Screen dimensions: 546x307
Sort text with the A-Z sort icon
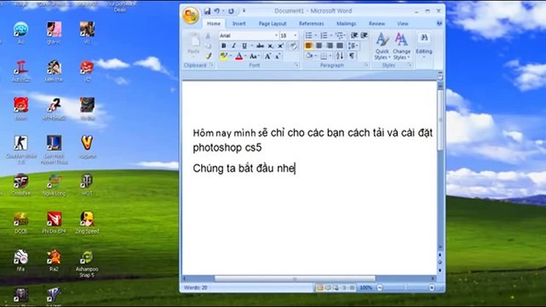(340, 55)
